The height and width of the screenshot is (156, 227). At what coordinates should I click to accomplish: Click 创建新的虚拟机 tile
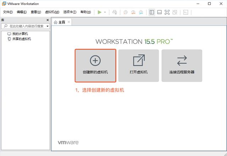coord(95,66)
